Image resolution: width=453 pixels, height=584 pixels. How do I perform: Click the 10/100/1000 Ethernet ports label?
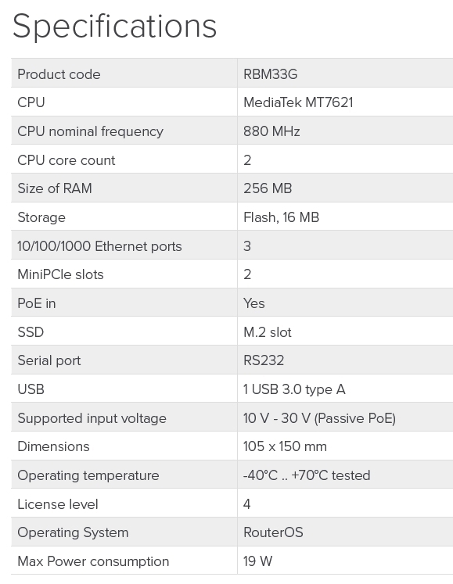coord(99,246)
